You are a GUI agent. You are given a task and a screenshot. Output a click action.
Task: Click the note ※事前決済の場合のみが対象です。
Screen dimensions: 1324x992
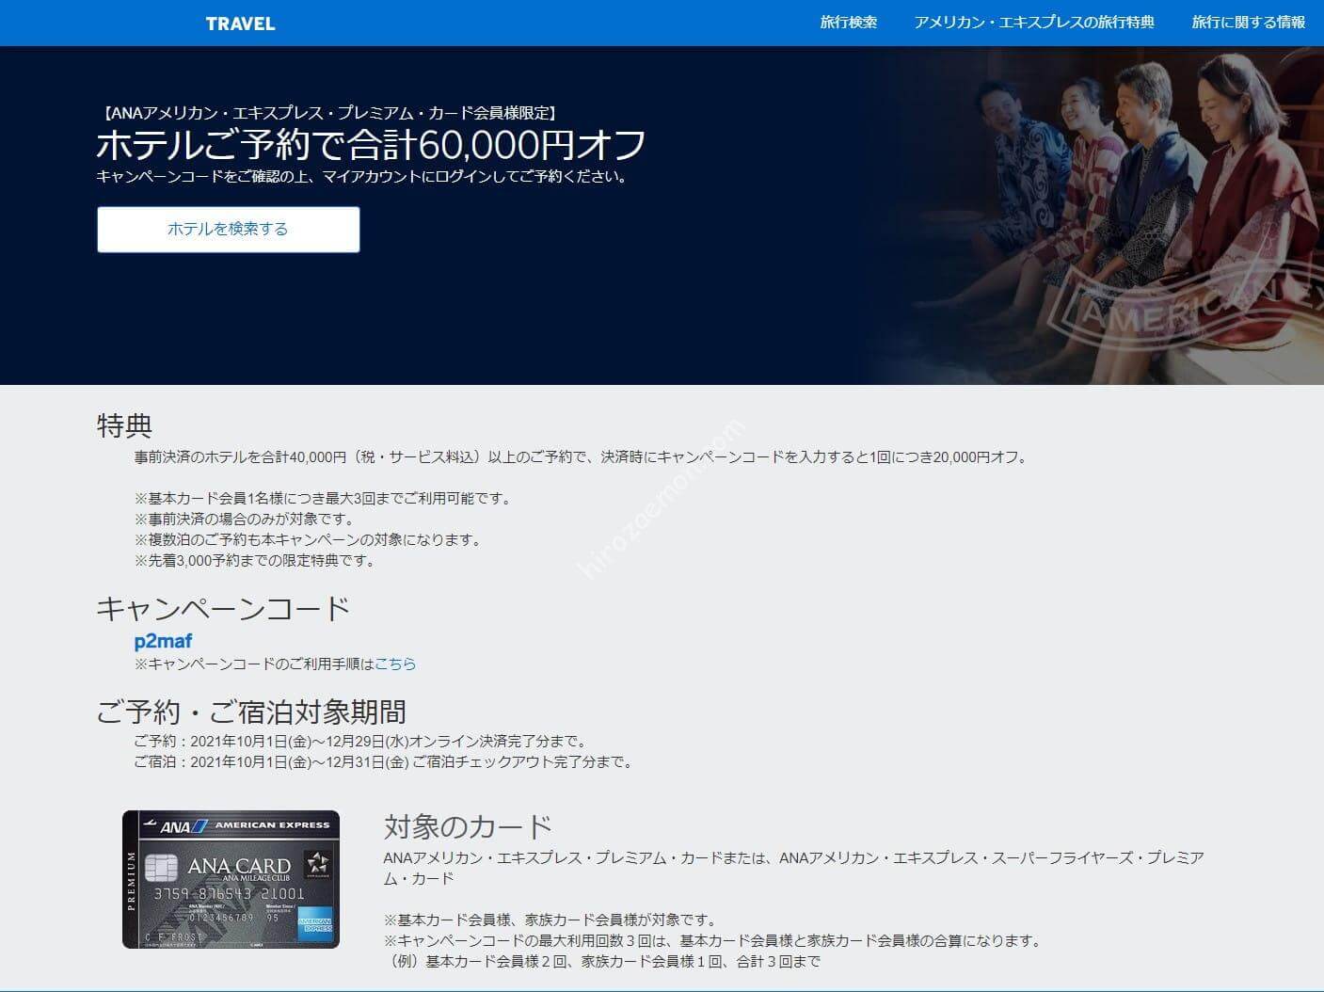[245, 520]
